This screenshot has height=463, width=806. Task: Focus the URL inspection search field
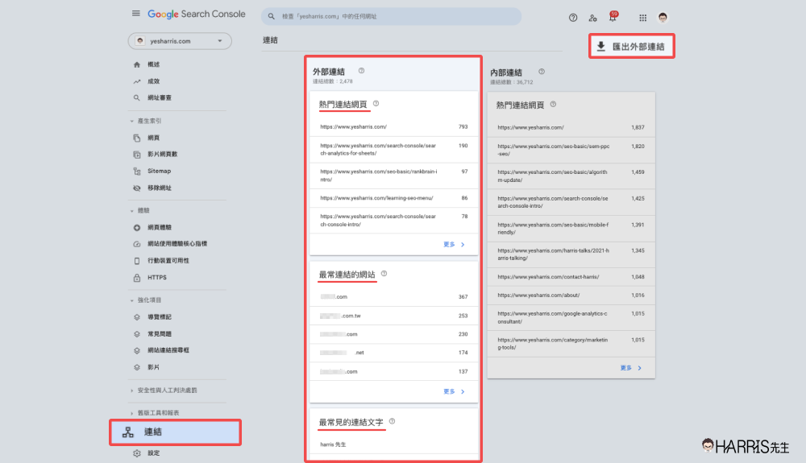coord(391,16)
